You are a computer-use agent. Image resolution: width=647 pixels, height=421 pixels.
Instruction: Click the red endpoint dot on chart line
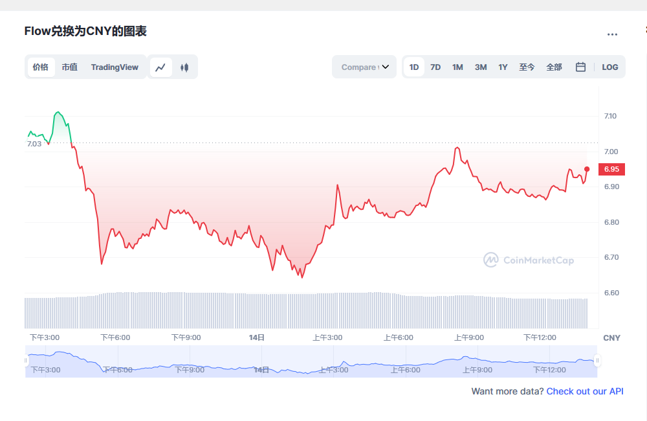pos(587,169)
